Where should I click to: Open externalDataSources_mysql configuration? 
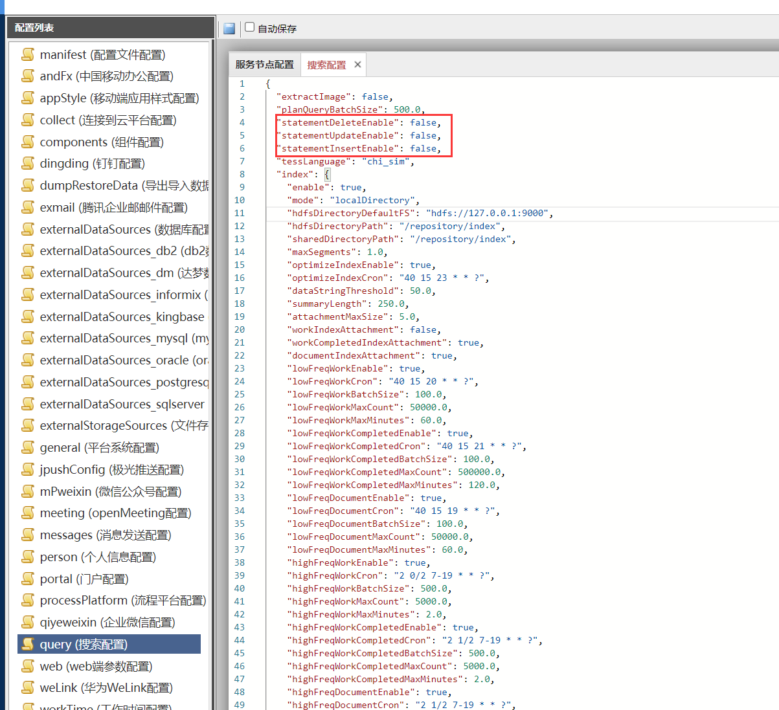[124, 338]
